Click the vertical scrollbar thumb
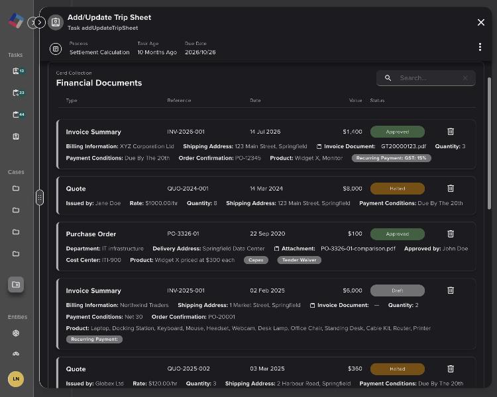The image size is (497, 397). 489,143
